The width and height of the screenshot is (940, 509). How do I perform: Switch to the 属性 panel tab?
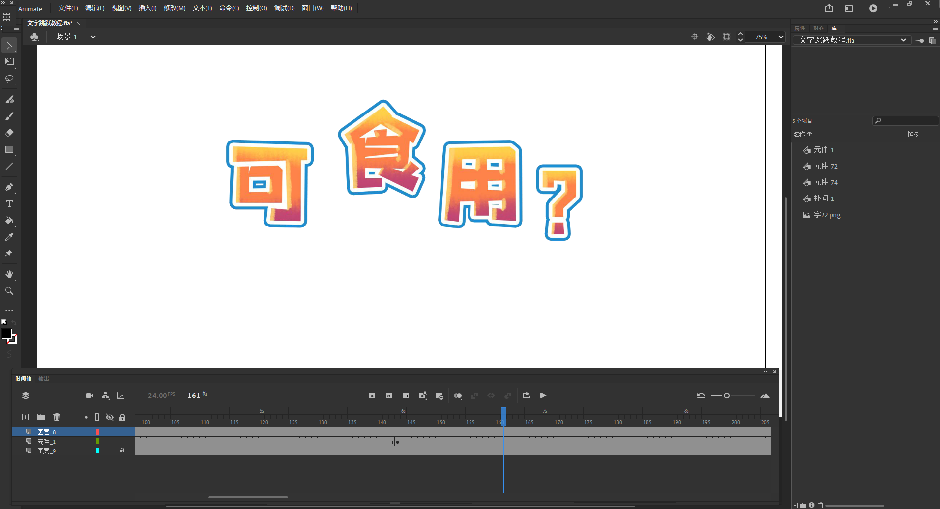point(800,28)
